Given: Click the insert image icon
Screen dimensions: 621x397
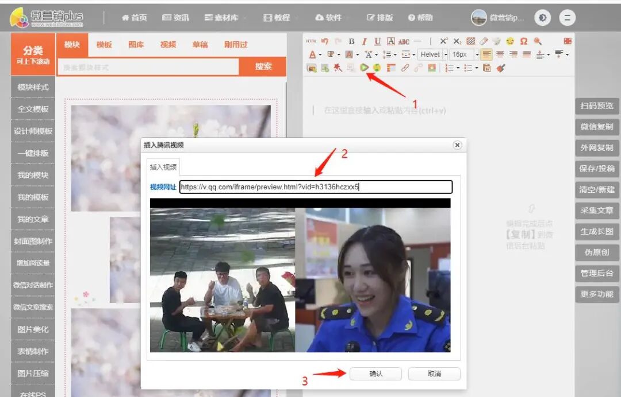Looking at the screenshot, I should coord(312,68).
